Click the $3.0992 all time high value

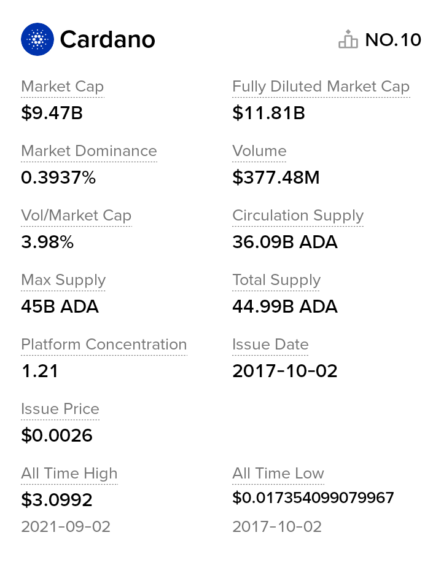tap(57, 500)
